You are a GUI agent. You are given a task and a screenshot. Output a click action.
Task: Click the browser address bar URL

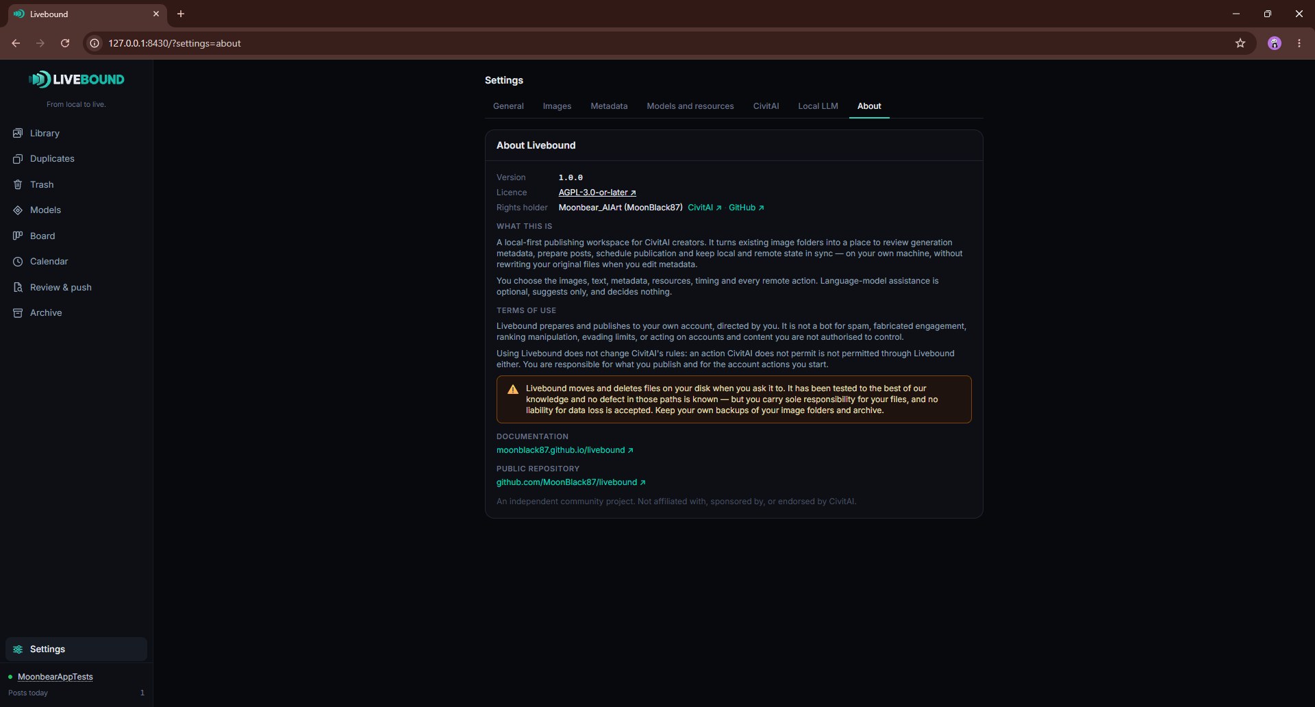point(175,43)
